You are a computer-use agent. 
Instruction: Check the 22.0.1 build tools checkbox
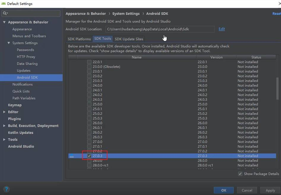tap(89, 62)
